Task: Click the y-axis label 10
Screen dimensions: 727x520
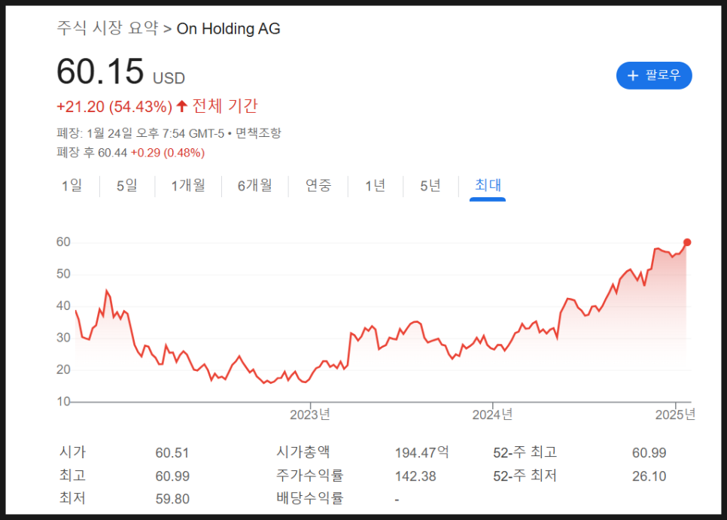Action: (63, 401)
